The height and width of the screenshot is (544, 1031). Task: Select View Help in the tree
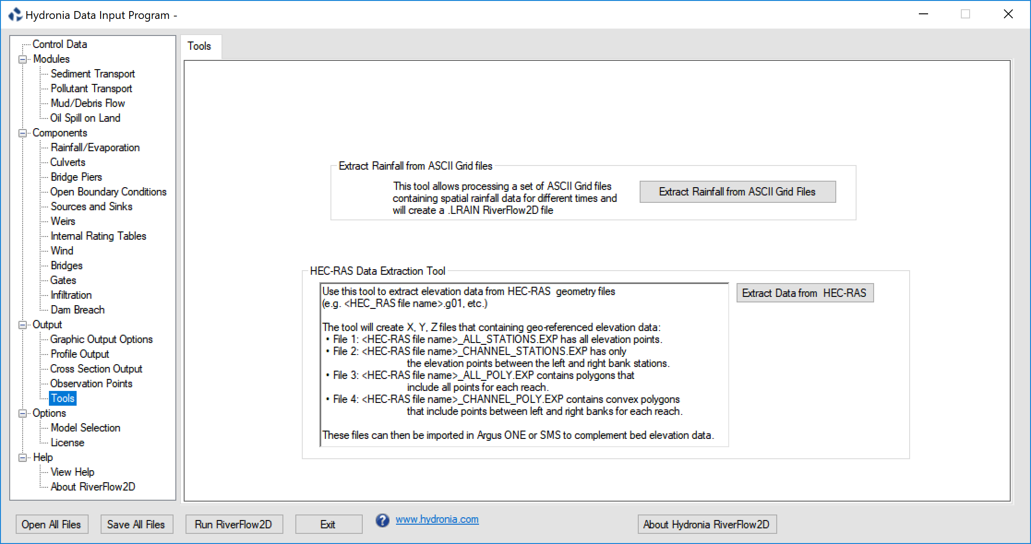(x=72, y=472)
